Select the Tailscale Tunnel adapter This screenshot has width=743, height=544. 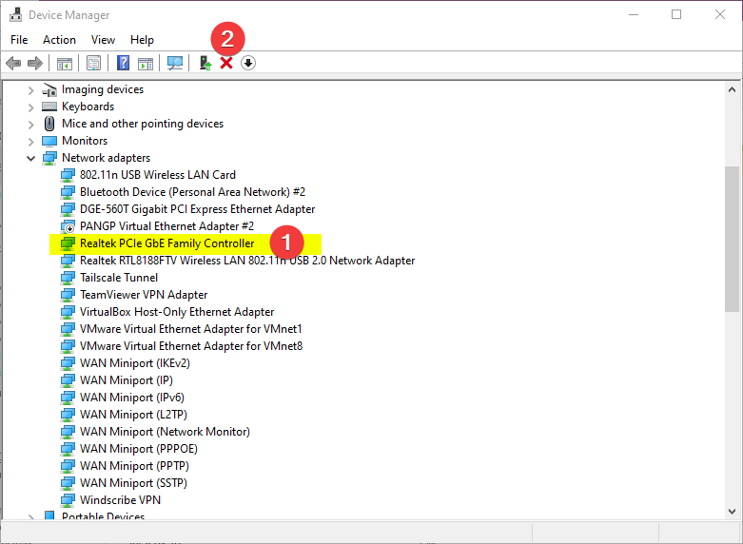[x=119, y=277]
